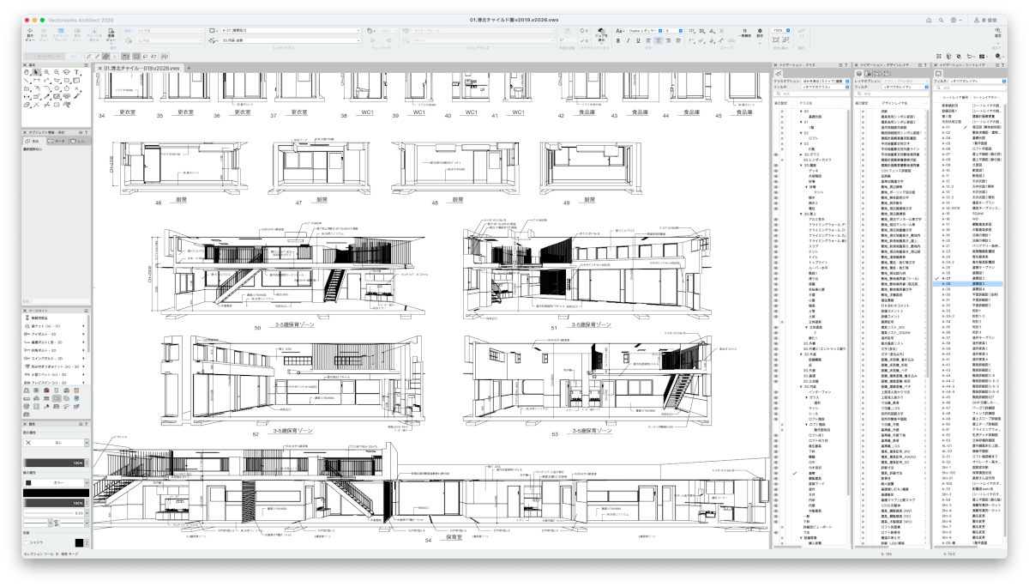The height and width of the screenshot is (587, 1029).
Task: Open the active layer A-27 dropdown
Action: pos(291,30)
